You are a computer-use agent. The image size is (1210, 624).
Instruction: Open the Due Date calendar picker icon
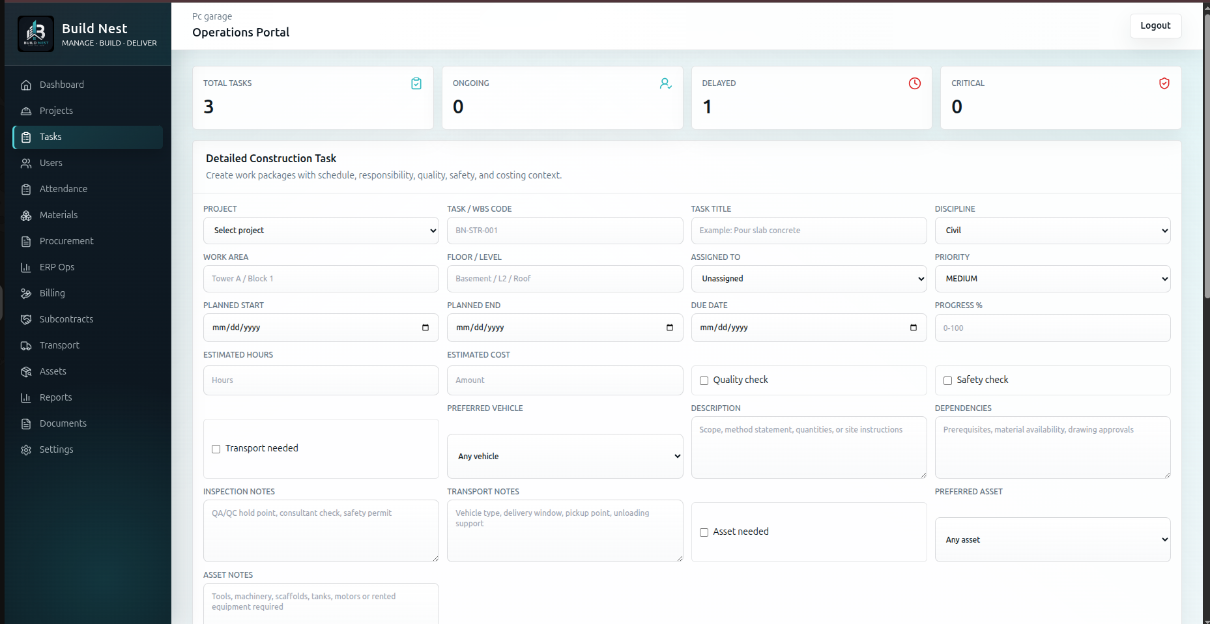(914, 328)
